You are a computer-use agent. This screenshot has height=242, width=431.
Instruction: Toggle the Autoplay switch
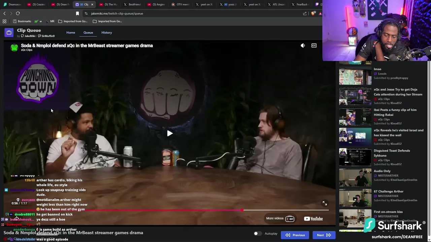[258, 234]
